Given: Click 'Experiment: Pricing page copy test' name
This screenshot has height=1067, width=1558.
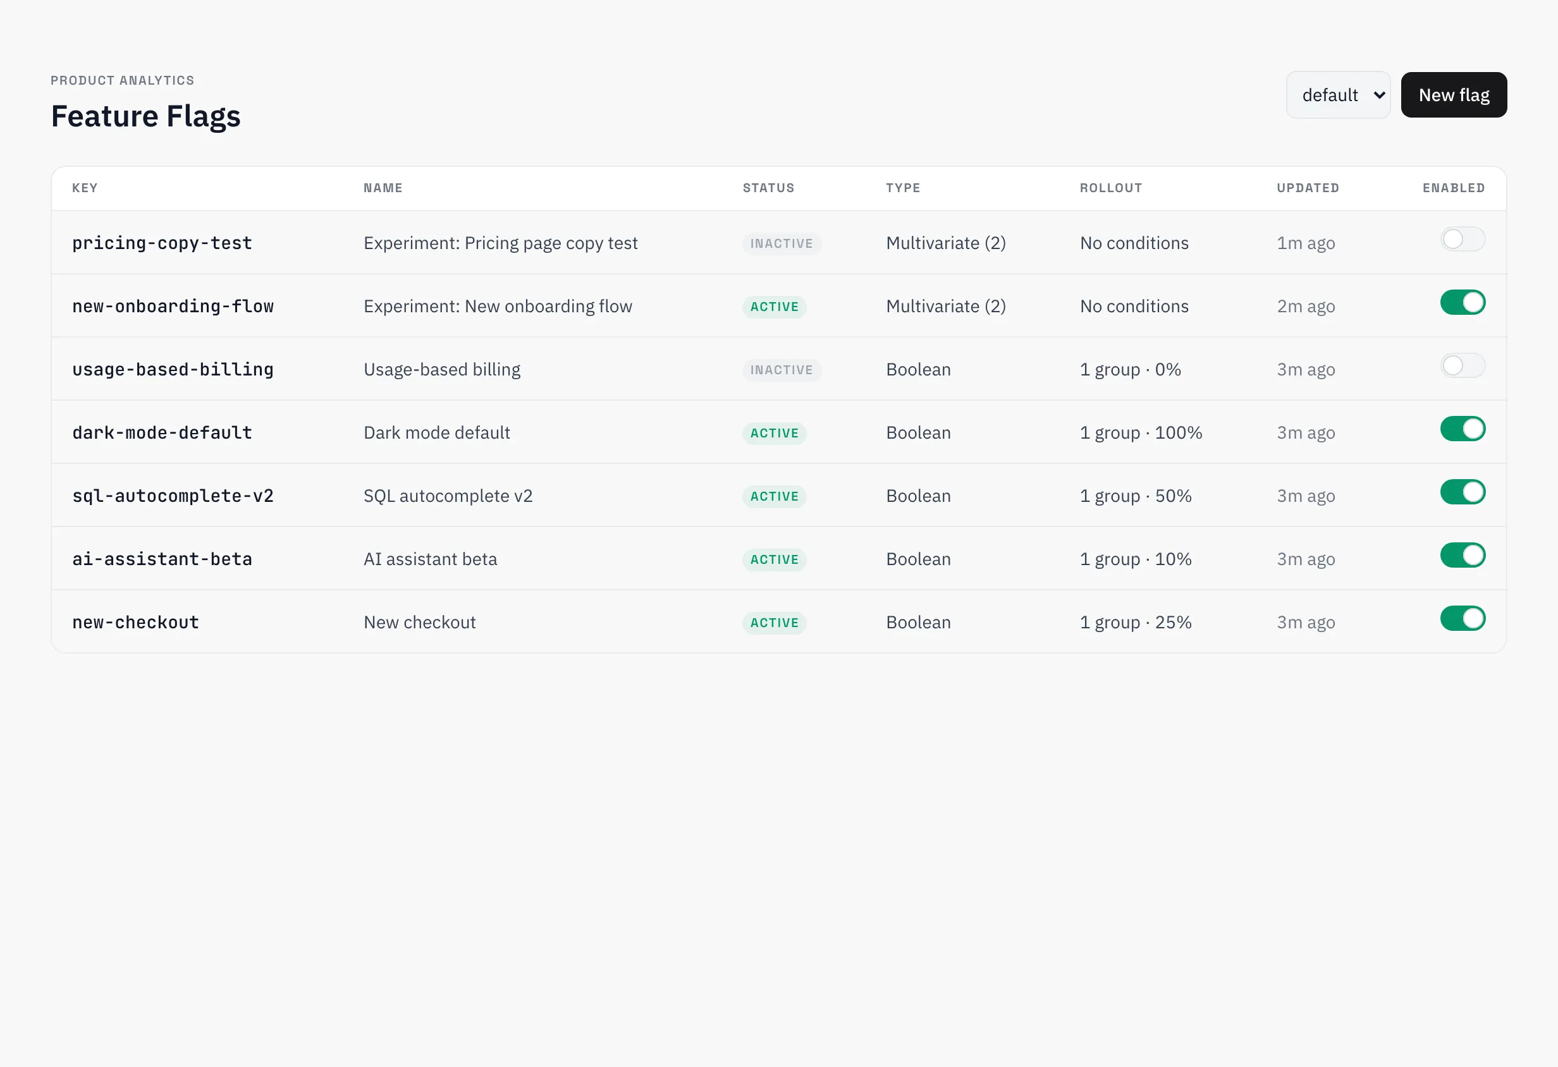Looking at the screenshot, I should [501, 243].
